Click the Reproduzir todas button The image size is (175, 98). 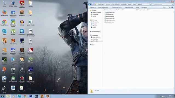[129, 7]
